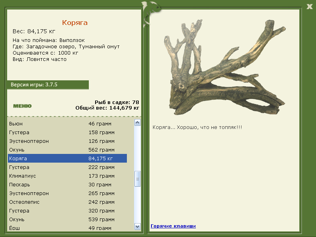Select Остеолепис 242 грамм entry
Image resolution: width=316 pixels, height=237 pixels.
(67, 202)
